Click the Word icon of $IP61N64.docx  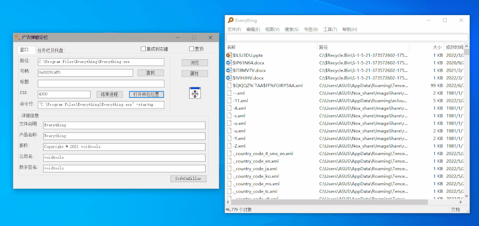point(229,63)
